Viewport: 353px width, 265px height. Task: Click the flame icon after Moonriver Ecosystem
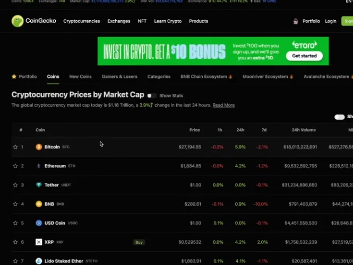point(291,76)
